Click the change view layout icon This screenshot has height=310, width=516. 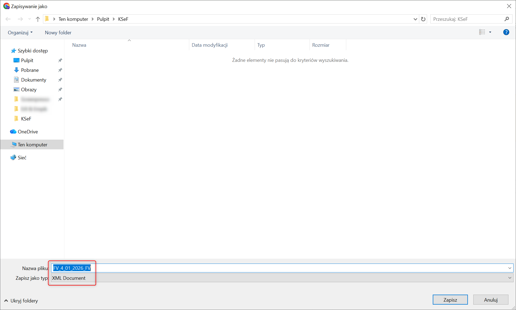click(482, 32)
